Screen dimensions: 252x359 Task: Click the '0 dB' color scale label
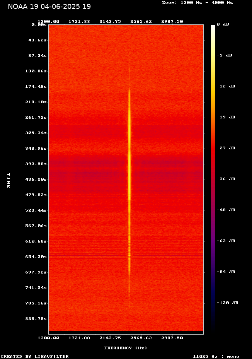coord(223,24)
